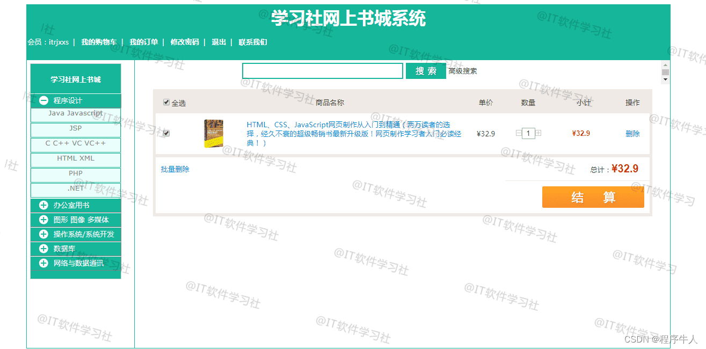
Task: Decrease book quantity with minus icon
Action: 519,133
